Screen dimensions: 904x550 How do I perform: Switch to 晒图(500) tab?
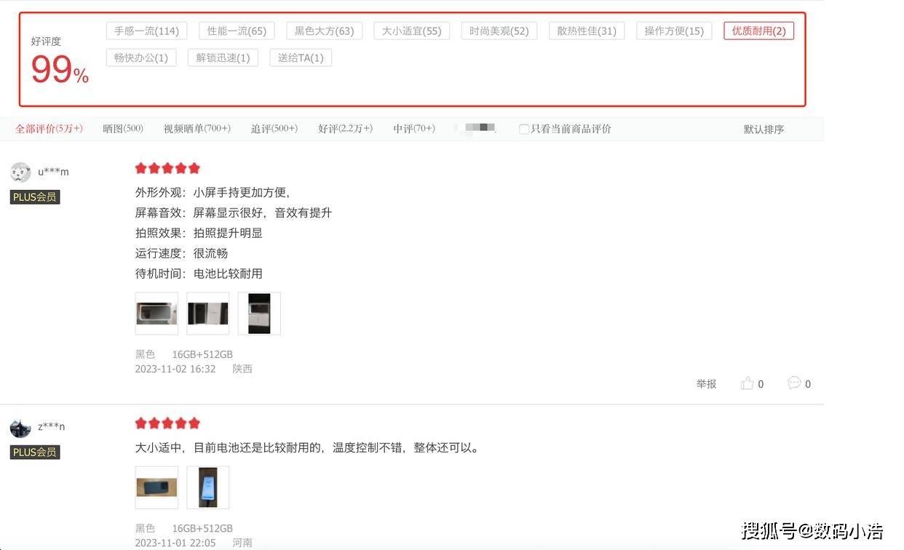pyautogui.click(x=123, y=129)
